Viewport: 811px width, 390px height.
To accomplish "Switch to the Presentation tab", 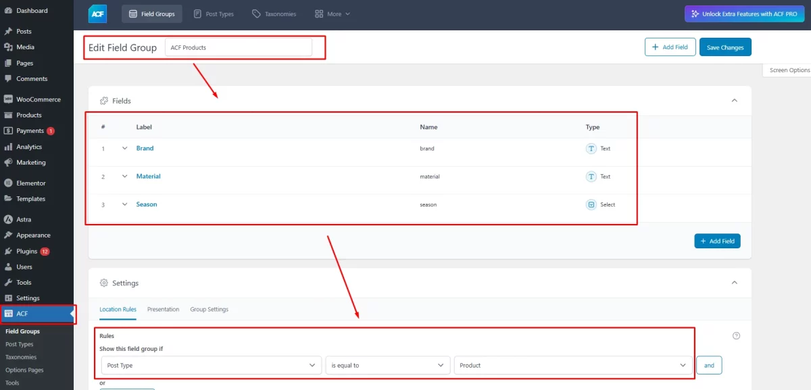I will (x=163, y=309).
